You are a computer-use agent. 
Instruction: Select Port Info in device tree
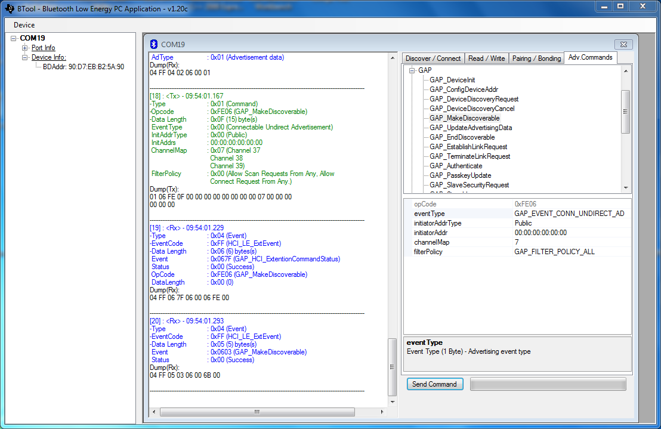(44, 48)
